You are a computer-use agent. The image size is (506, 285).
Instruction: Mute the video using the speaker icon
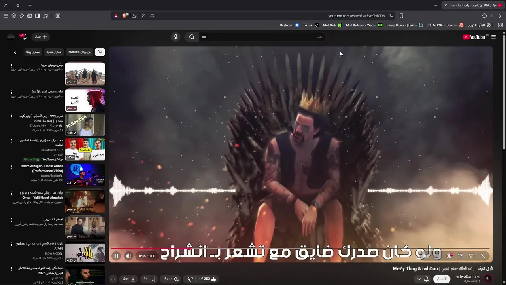point(128,256)
